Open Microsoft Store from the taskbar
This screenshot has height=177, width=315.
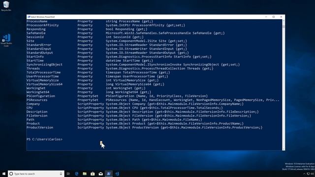click(93, 174)
